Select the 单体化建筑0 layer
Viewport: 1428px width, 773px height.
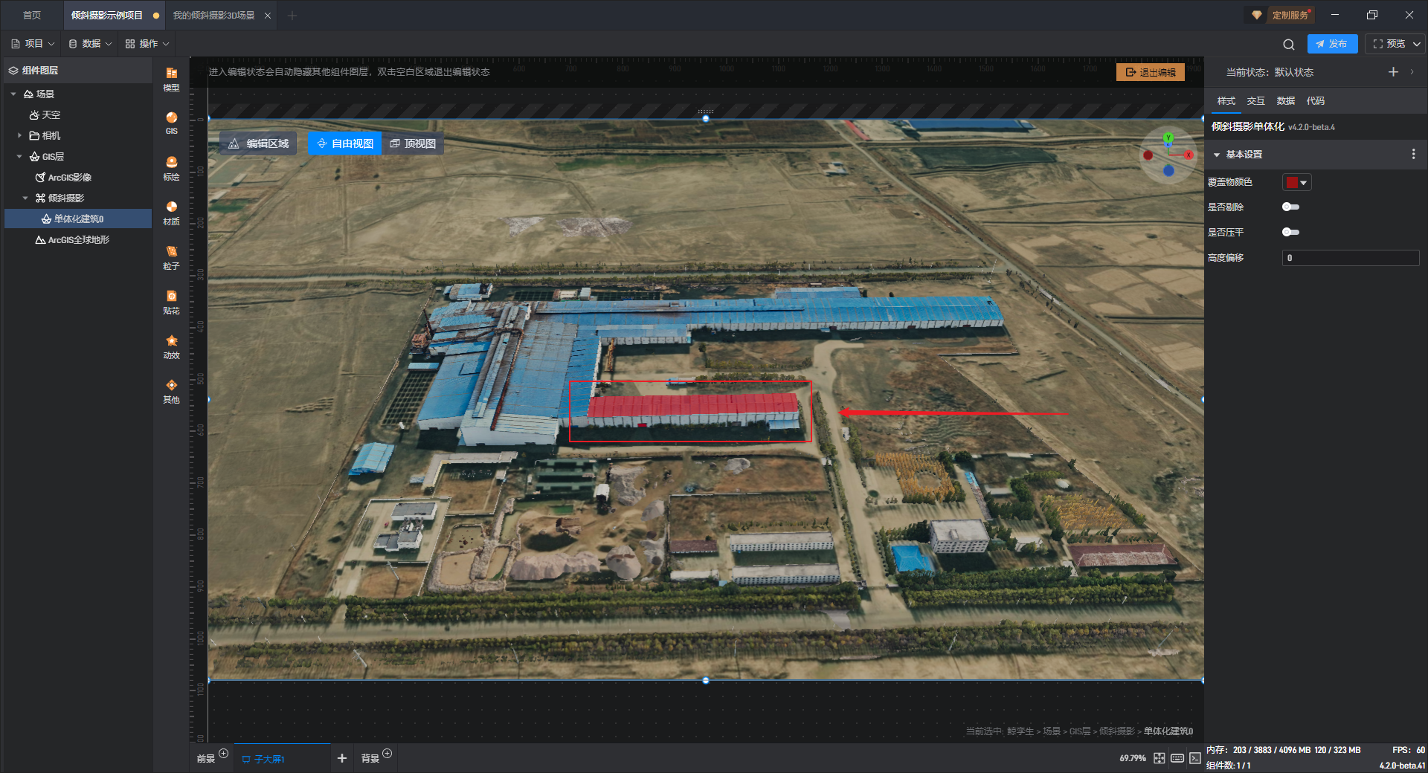point(78,219)
